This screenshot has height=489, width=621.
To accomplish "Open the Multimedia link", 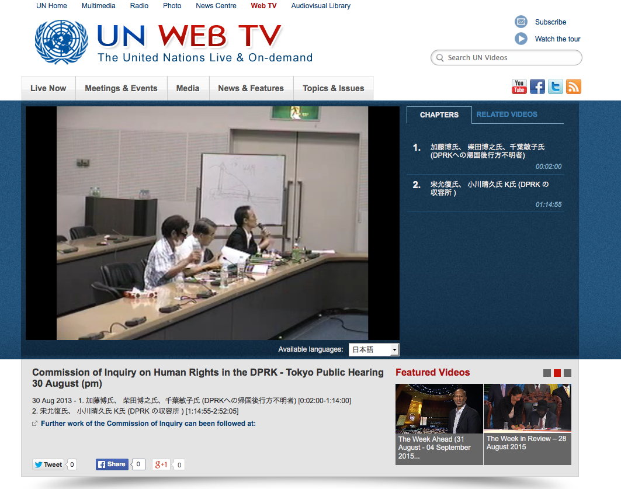I will [x=98, y=6].
